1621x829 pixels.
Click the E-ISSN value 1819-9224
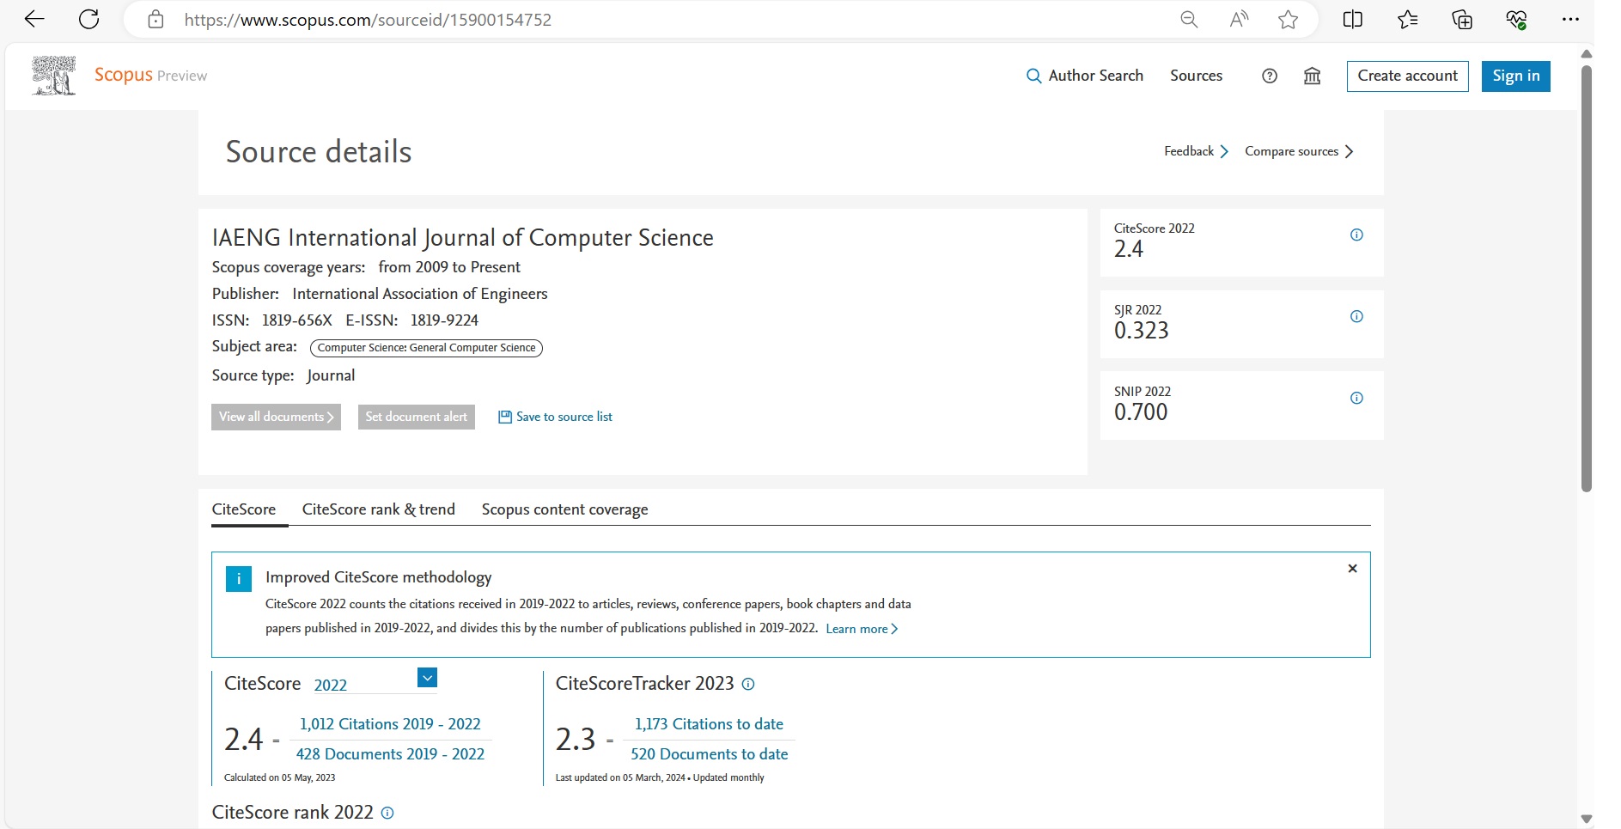coord(444,320)
